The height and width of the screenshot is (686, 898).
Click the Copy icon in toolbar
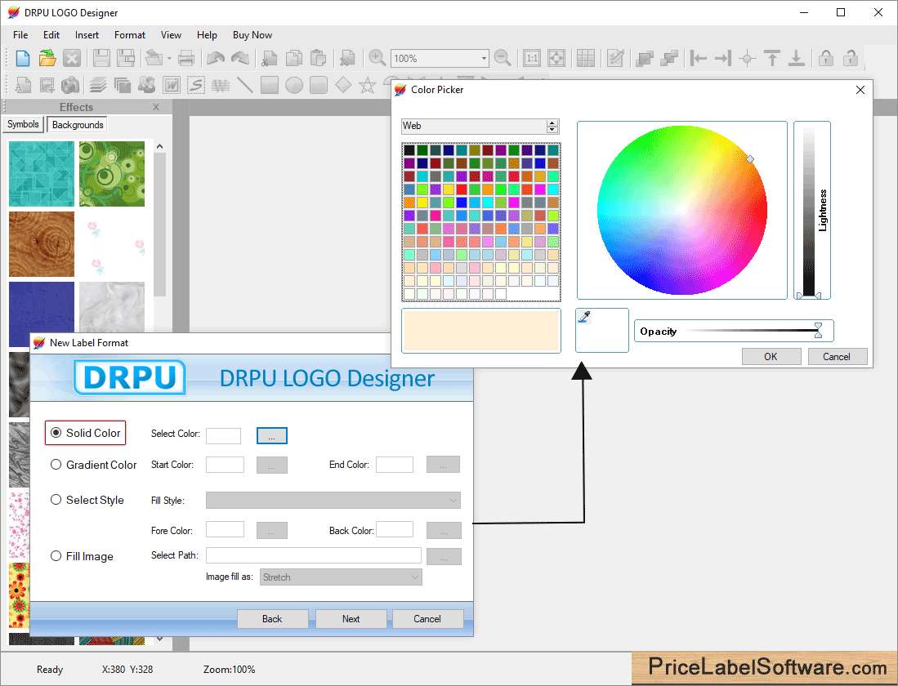(x=294, y=59)
